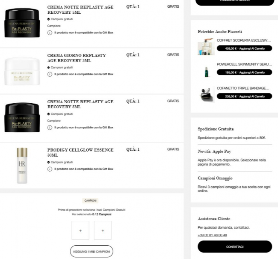Call customer service phone number link
Image resolution: width=278 pixels, height=259 pixels.
point(212,235)
